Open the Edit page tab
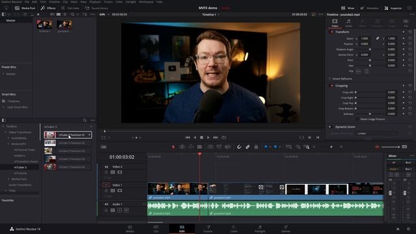The height and width of the screenshot is (234, 416). coord(182,229)
